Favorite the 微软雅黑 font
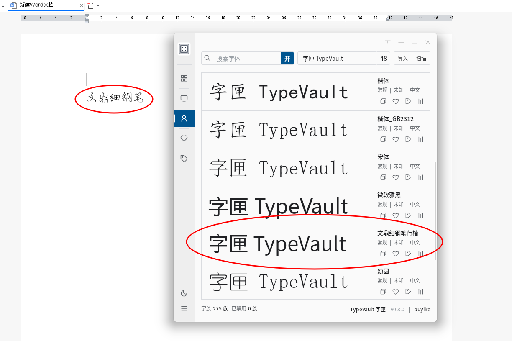Screen dimensions: 512x341 (396, 215)
